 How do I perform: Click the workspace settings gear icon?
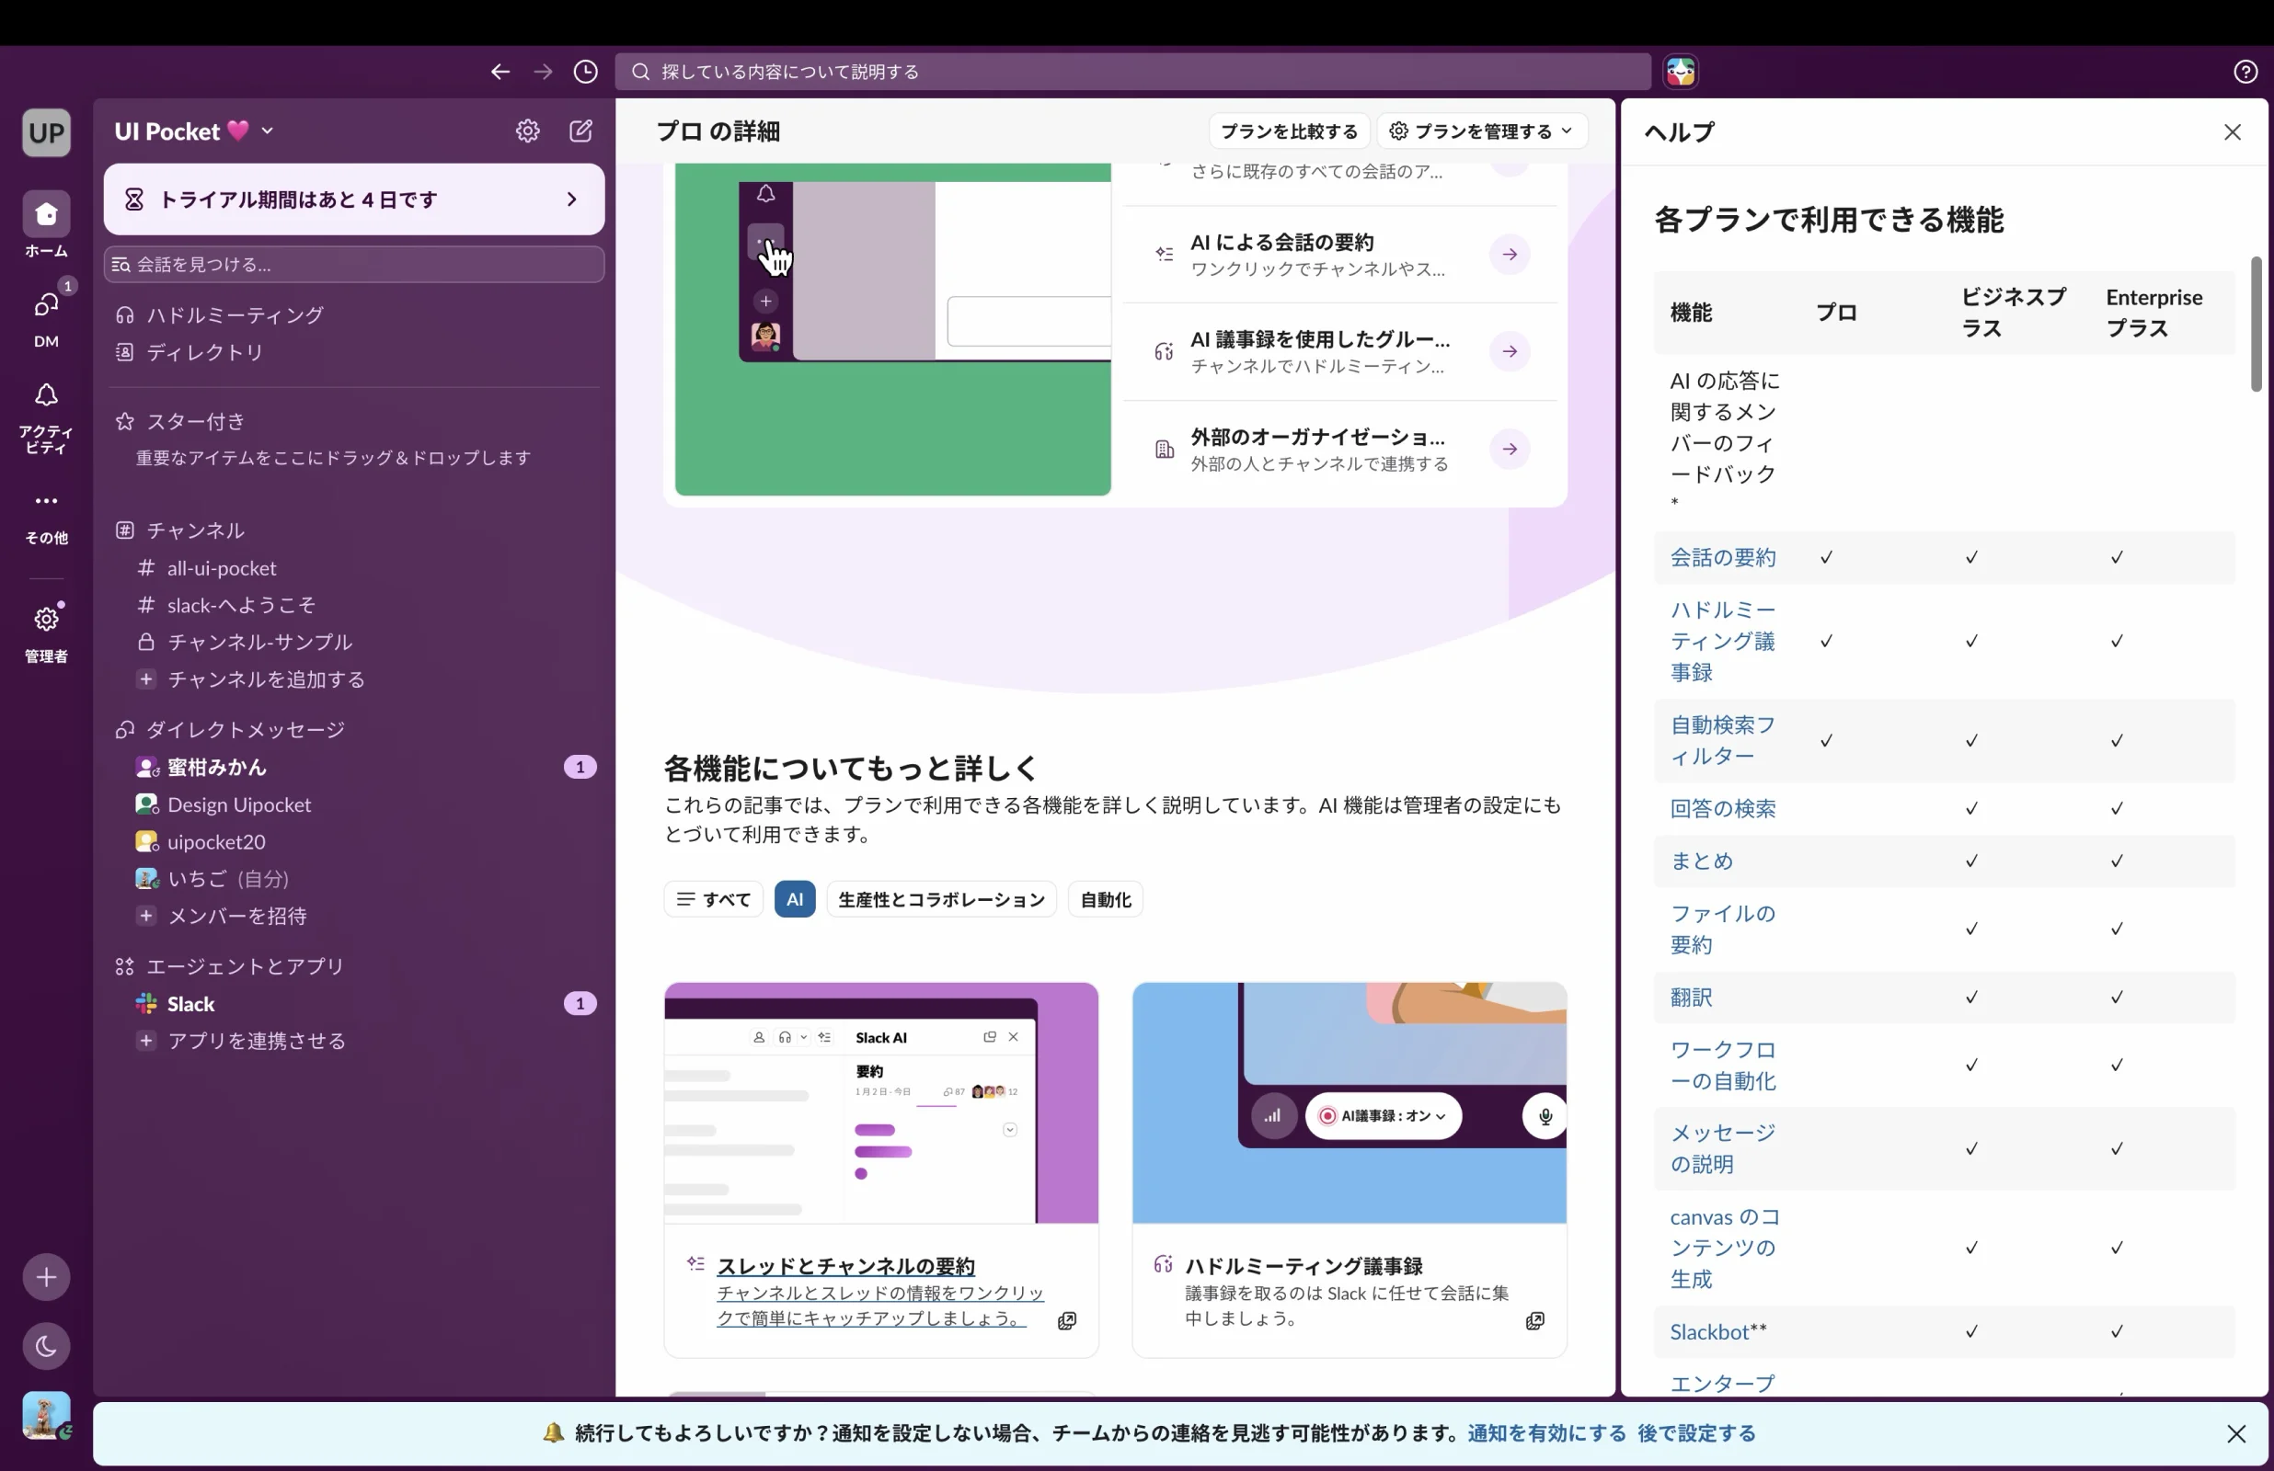527,131
